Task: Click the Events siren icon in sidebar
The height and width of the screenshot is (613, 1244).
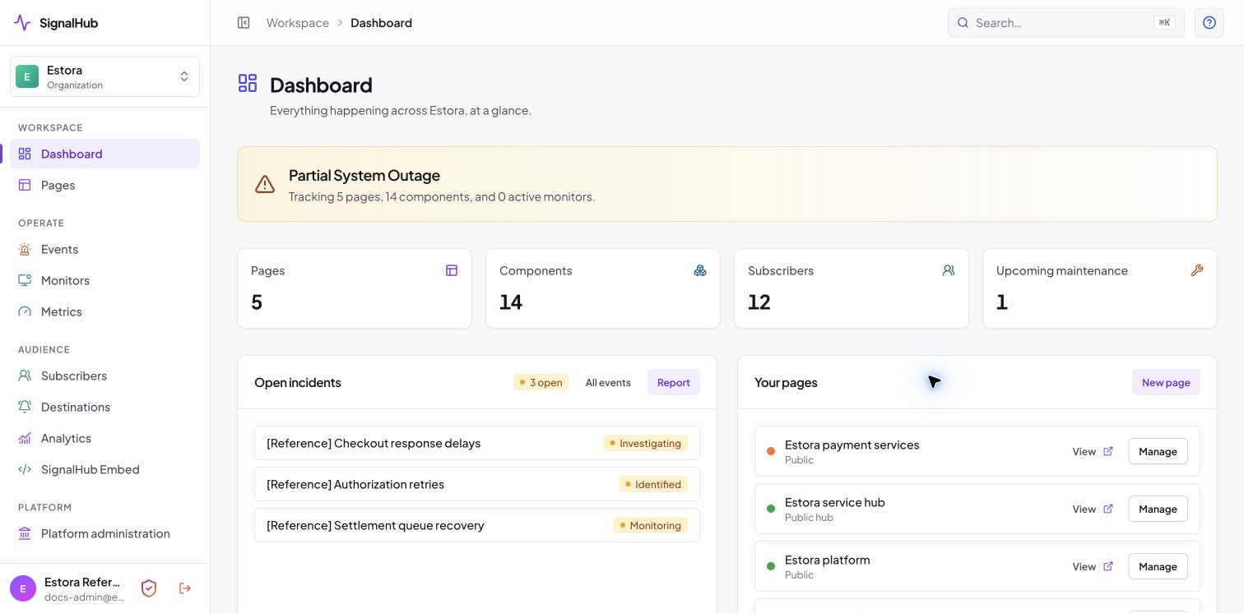Action: pos(25,249)
